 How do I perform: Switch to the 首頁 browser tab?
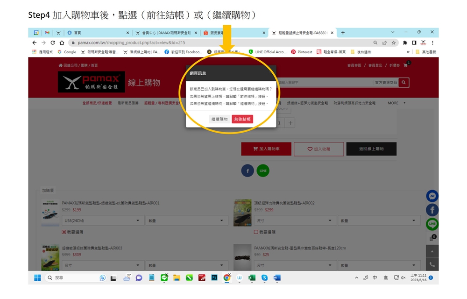click(98, 33)
